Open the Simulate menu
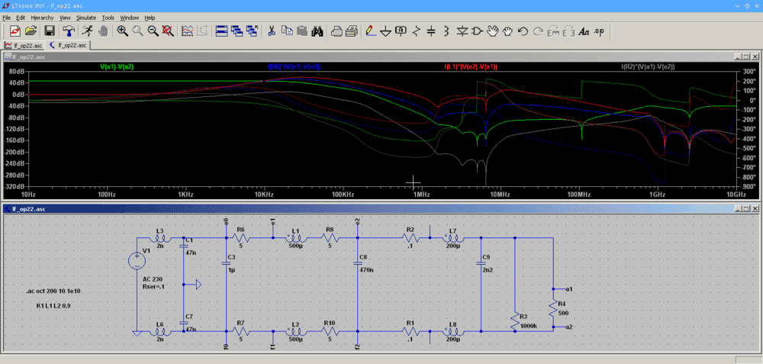Screen dimensions: 763x364 click(85, 17)
